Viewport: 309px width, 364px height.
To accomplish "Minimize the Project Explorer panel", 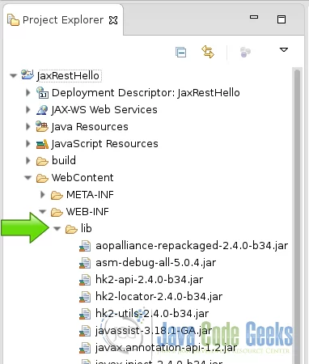I will [254, 17].
